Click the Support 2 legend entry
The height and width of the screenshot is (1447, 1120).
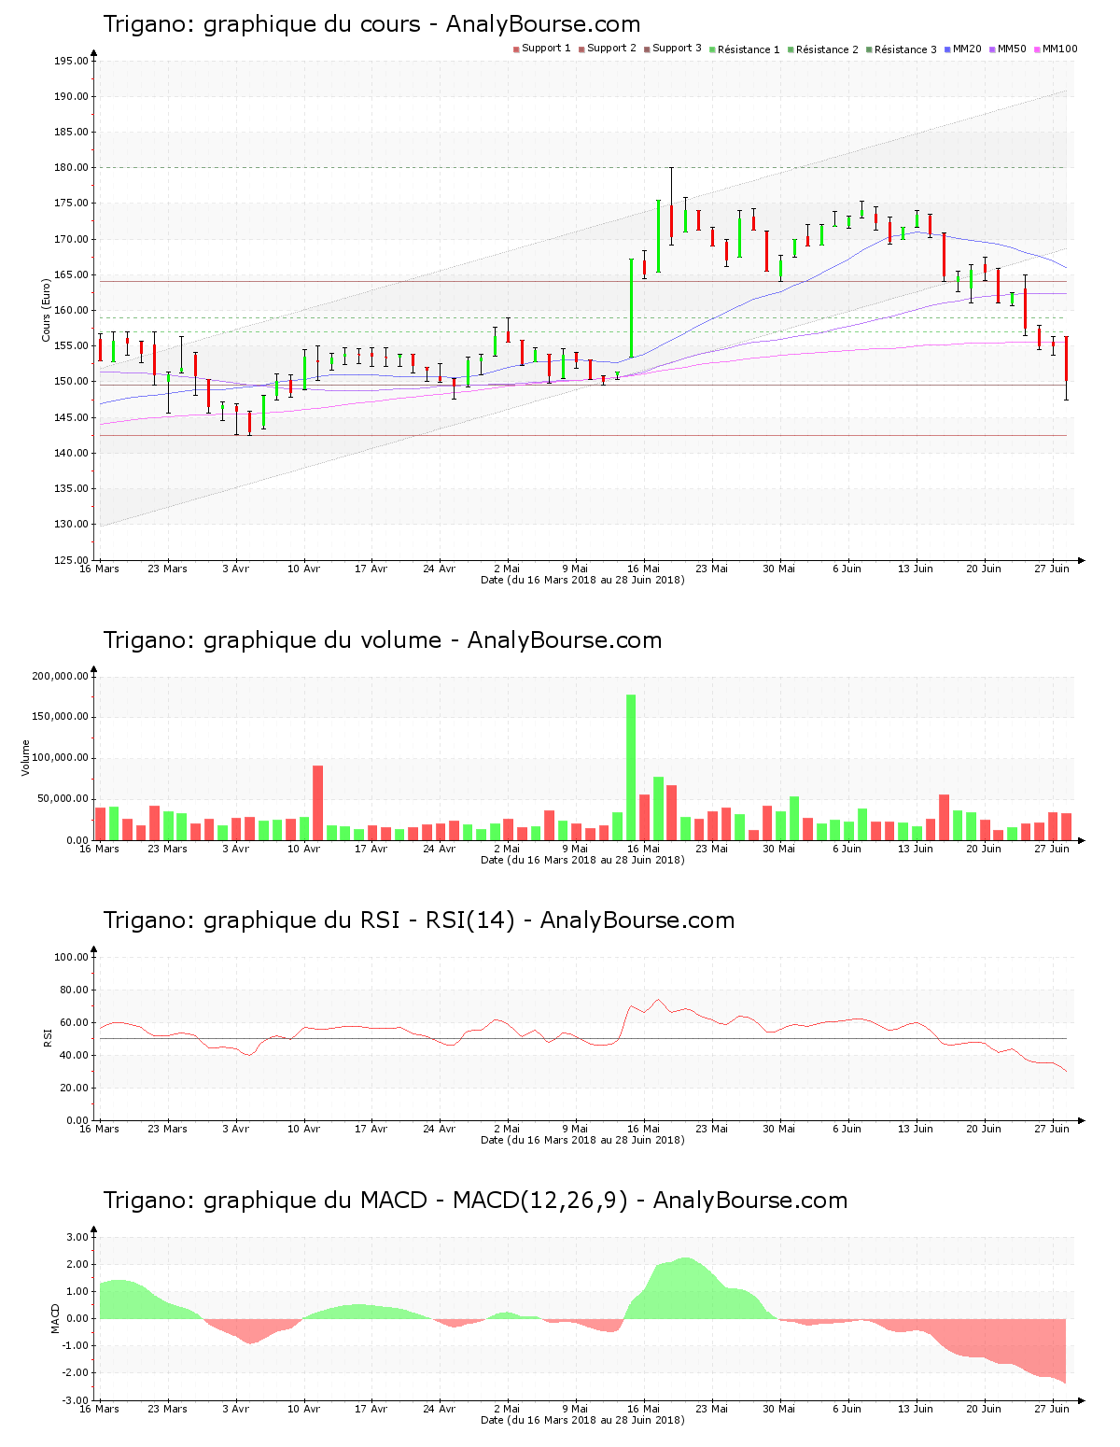pos(608,49)
